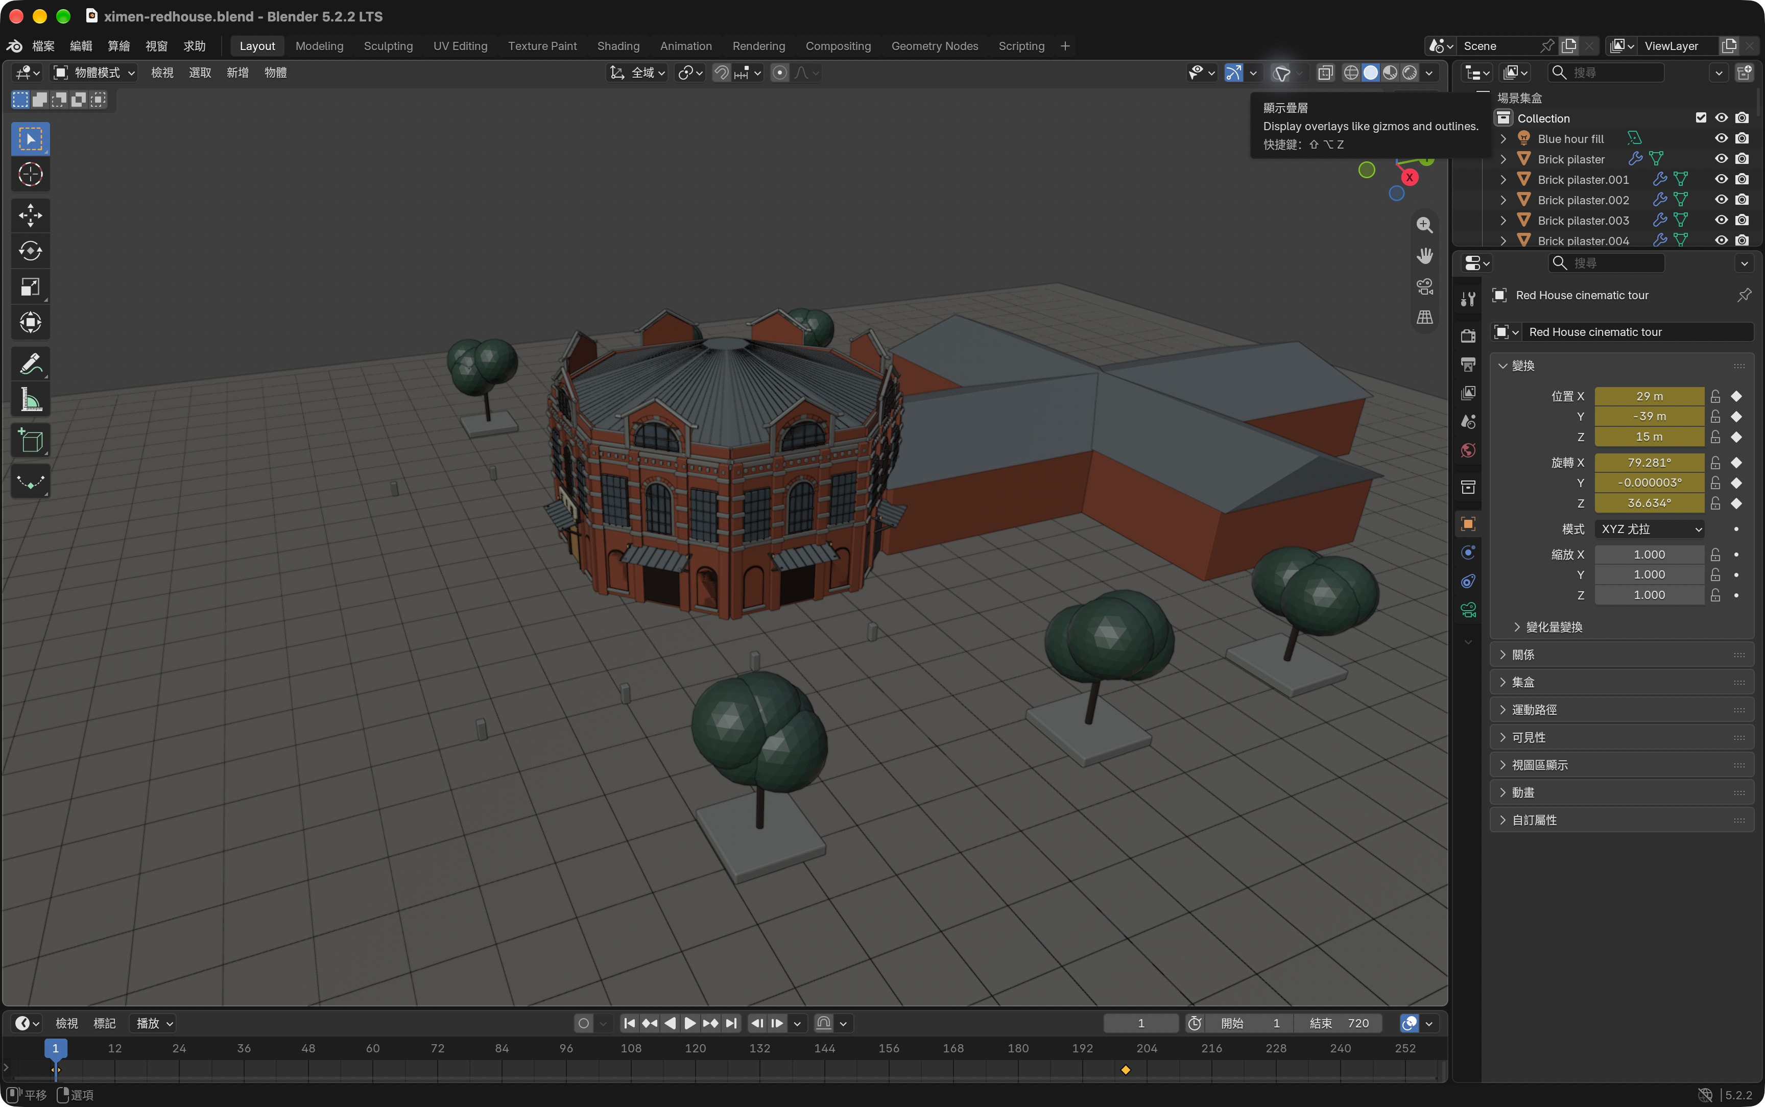Select the Add Cube tool
1765x1107 pixels.
click(30, 441)
